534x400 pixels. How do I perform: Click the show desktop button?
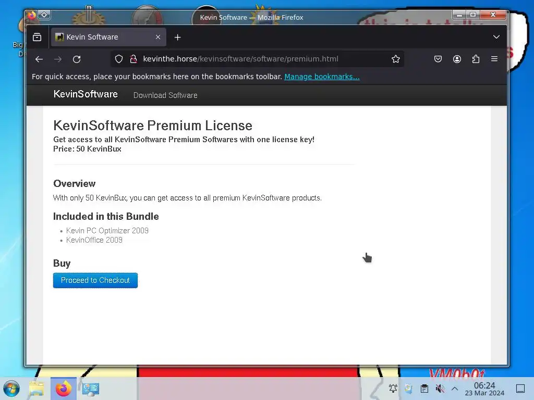point(520,389)
